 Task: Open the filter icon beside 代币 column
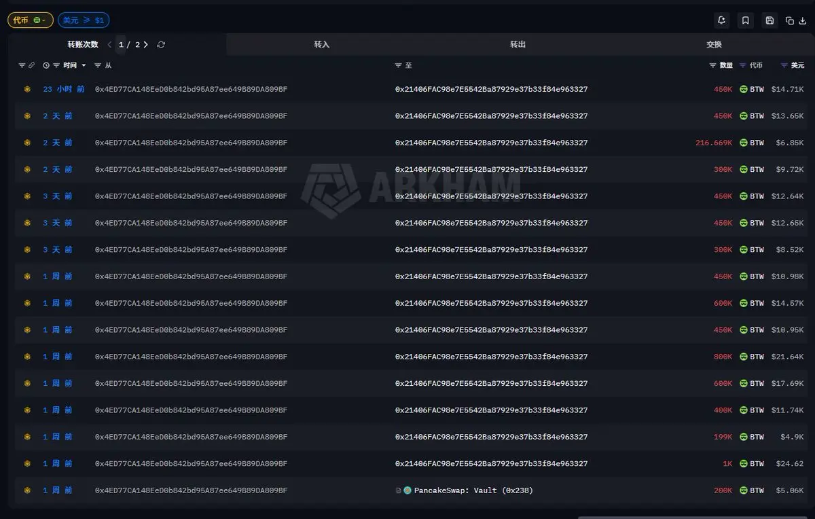pos(743,65)
